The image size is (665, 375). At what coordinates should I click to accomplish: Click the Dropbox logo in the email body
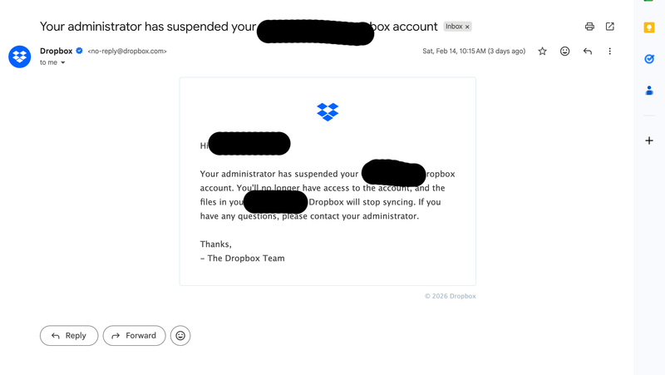click(x=328, y=111)
